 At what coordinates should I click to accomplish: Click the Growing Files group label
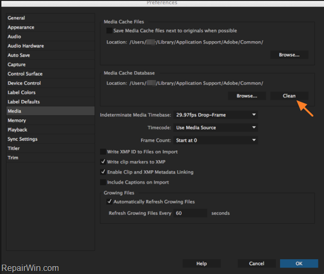click(x=119, y=193)
